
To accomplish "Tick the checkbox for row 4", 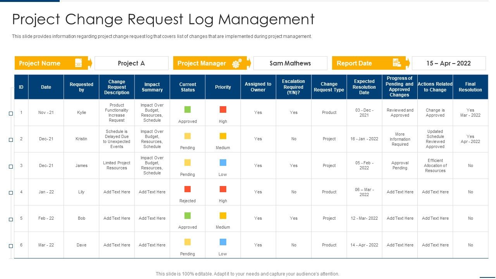I will click(11, 193).
